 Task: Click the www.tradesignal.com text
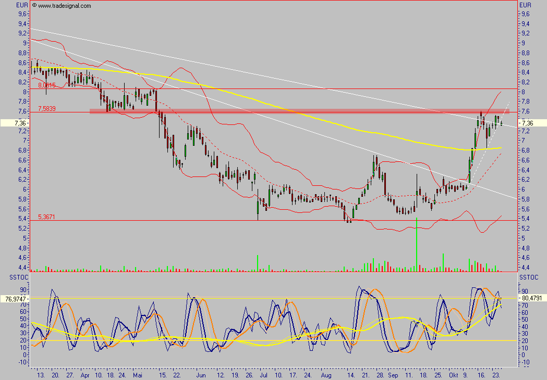point(65,6)
